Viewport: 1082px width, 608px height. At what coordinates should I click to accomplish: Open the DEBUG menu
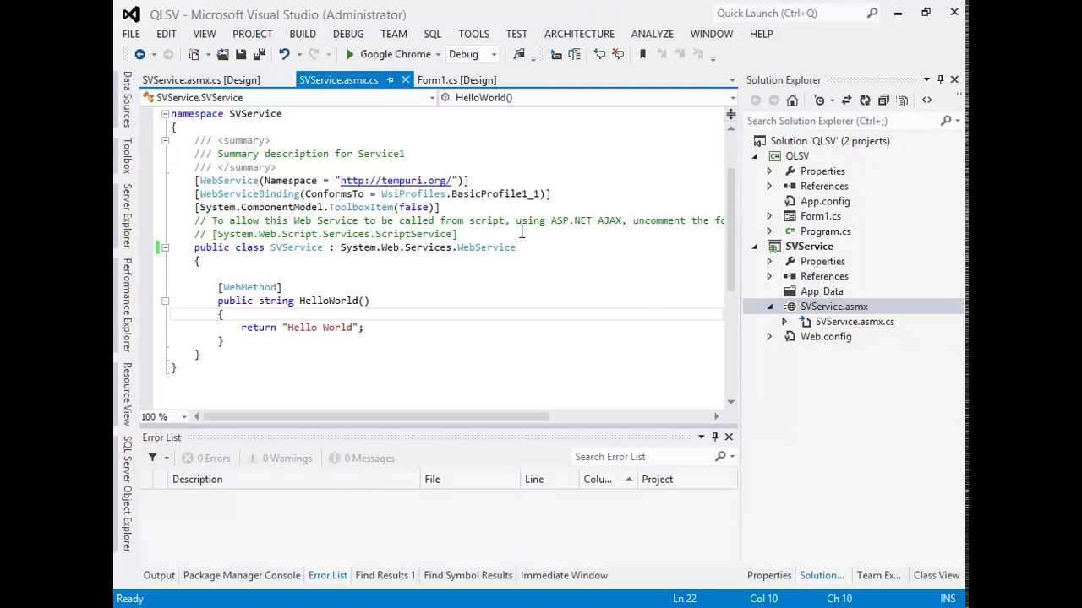pyautogui.click(x=348, y=34)
